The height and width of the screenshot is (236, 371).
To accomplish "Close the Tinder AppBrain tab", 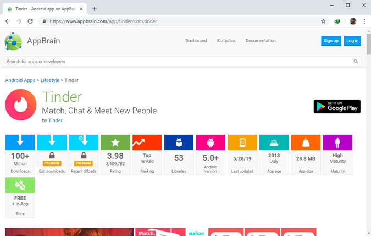I will pyautogui.click(x=81, y=9).
